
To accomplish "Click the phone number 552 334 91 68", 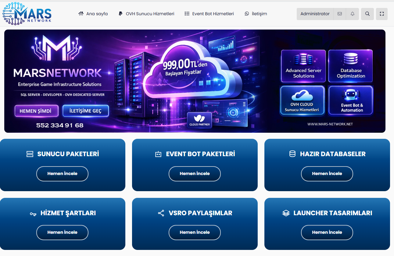I will [x=60, y=125].
